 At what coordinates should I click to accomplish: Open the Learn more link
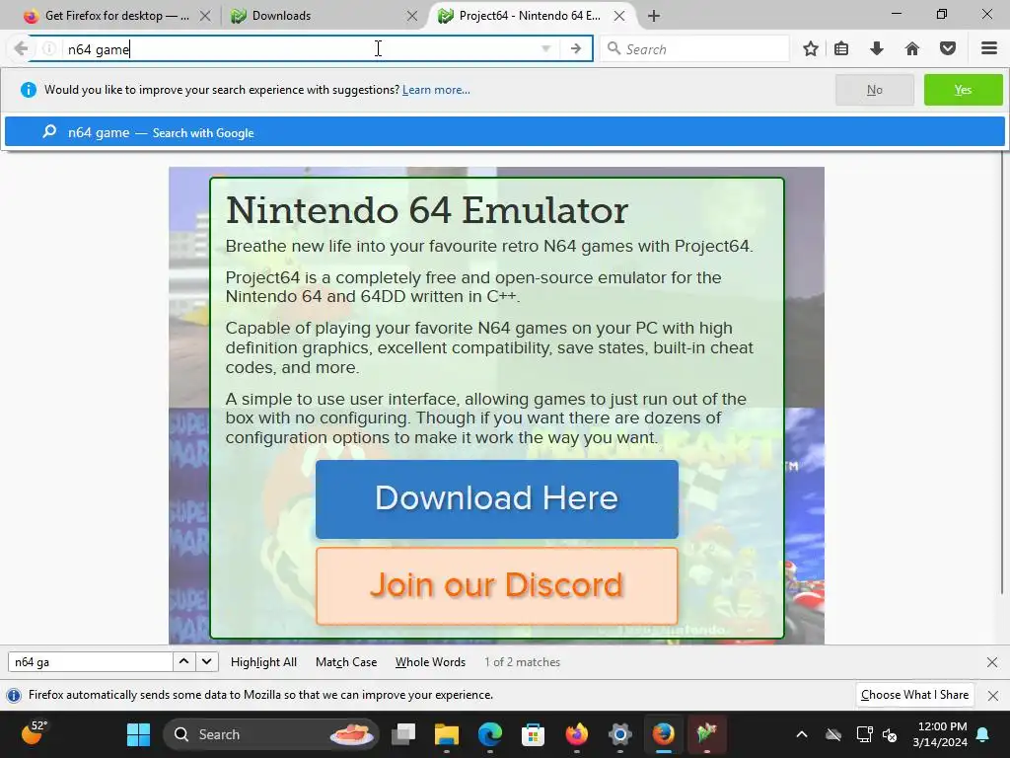pos(436,90)
